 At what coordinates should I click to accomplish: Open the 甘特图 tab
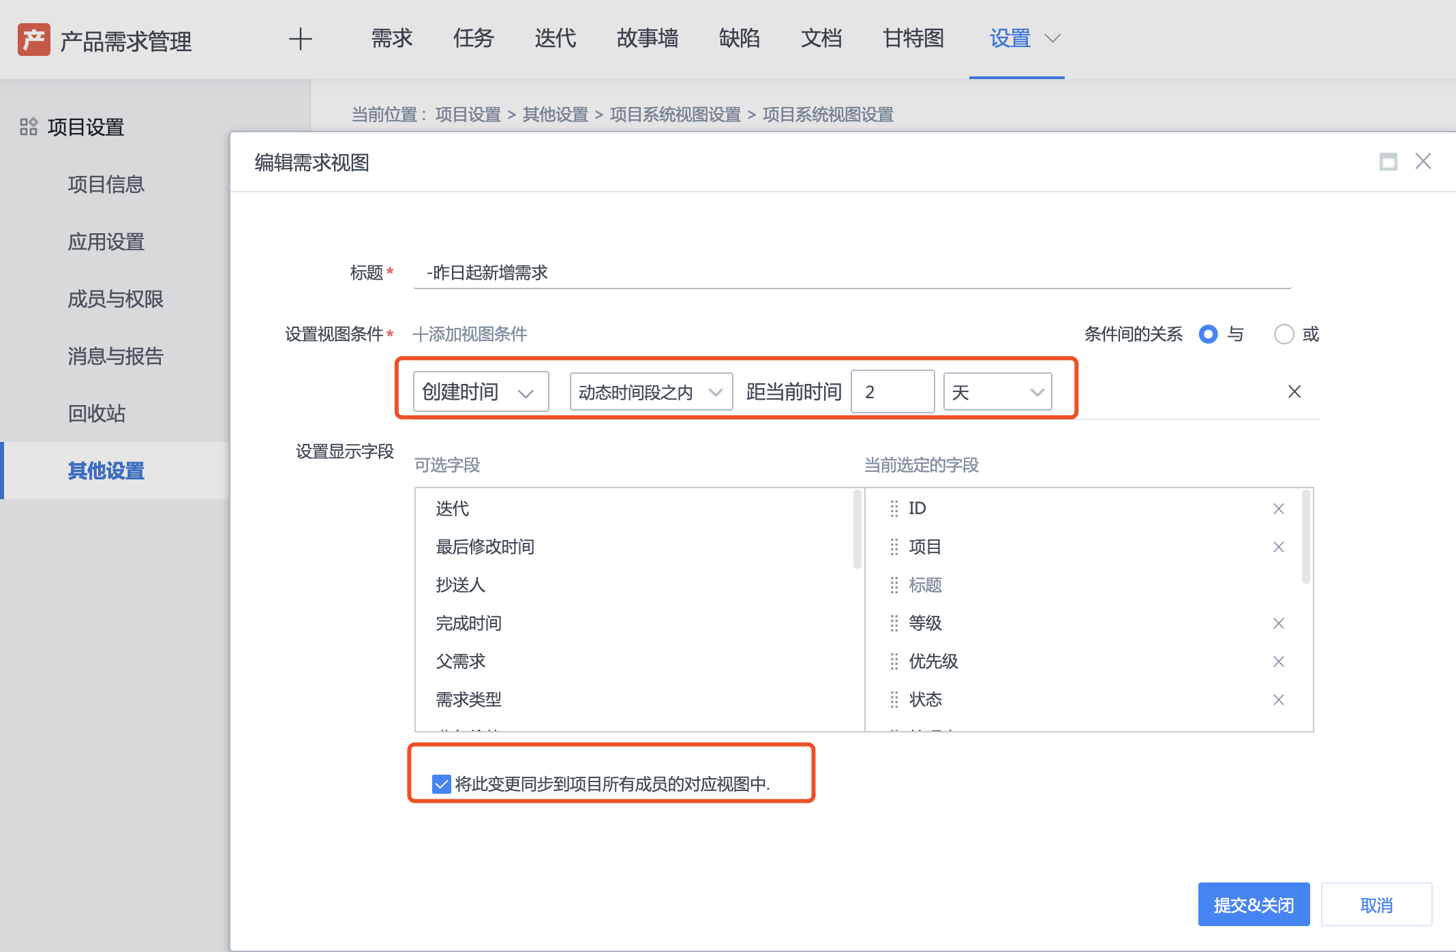pyautogui.click(x=913, y=39)
